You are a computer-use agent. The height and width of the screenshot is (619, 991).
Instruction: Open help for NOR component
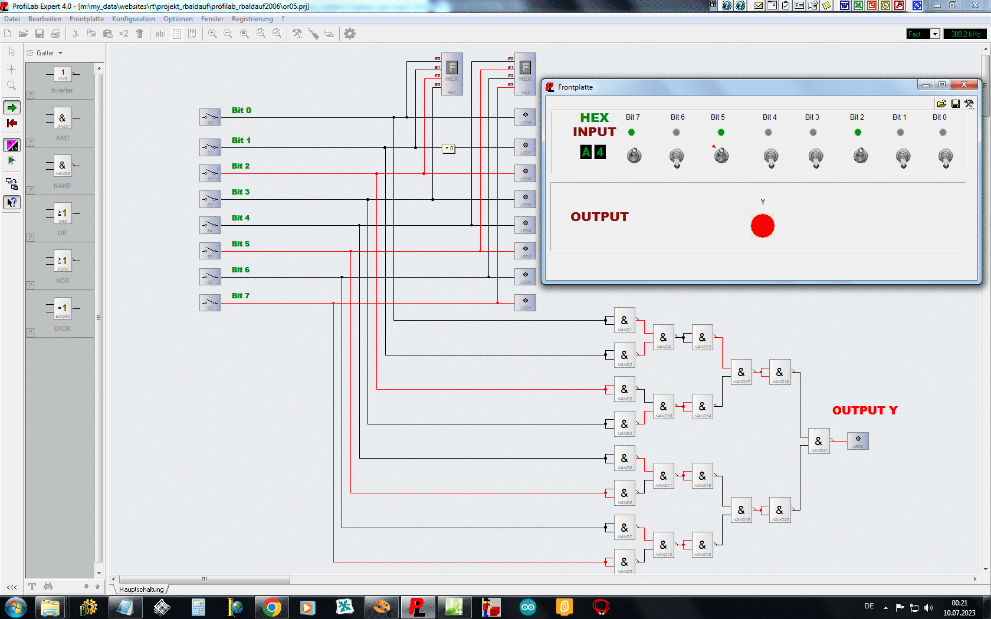pos(30,285)
